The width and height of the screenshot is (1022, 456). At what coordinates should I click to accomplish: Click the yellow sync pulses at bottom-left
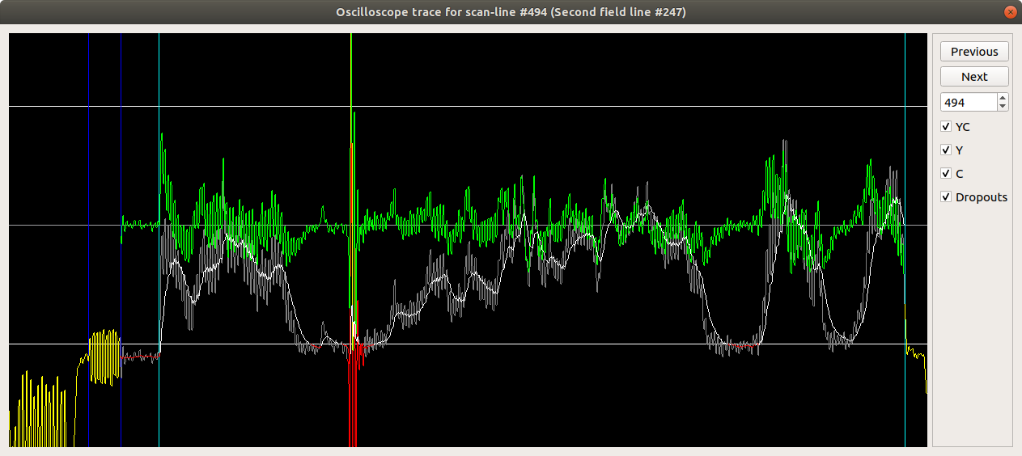pyautogui.click(x=40, y=412)
